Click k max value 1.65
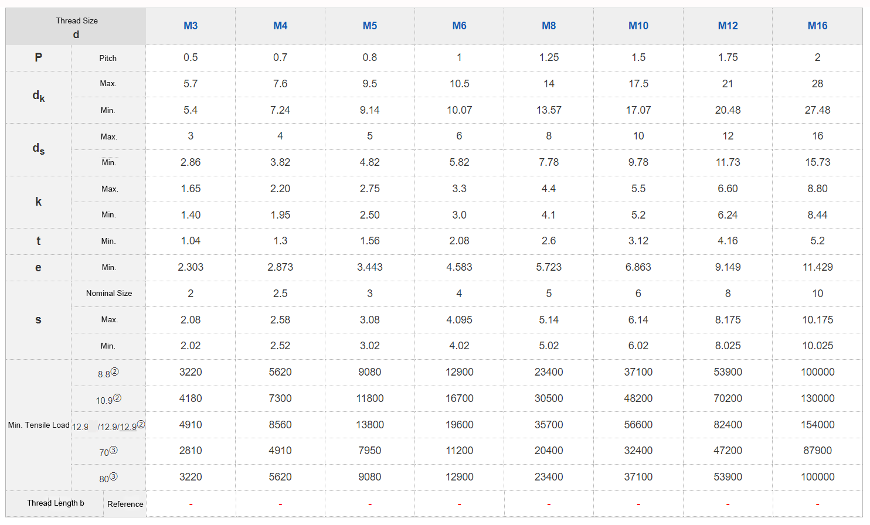Screen dimensions: 870x525 point(191,189)
